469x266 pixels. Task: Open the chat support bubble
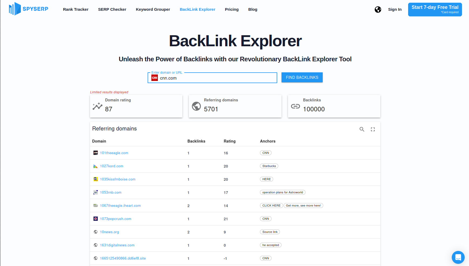click(458, 257)
